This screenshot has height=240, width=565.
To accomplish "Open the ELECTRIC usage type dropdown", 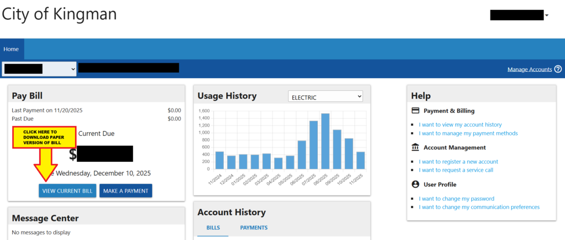I will (326, 96).
